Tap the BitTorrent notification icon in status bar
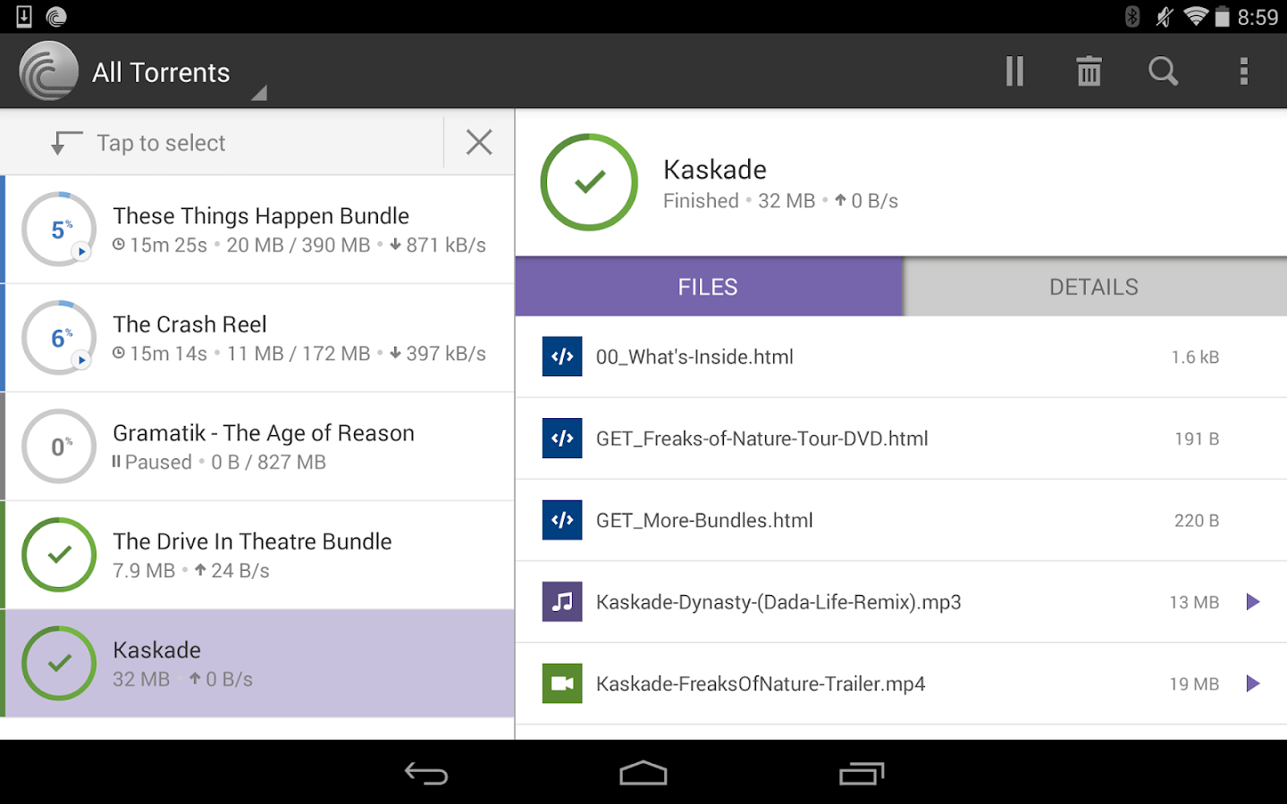The image size is (1287, 804). pos(56,16)
